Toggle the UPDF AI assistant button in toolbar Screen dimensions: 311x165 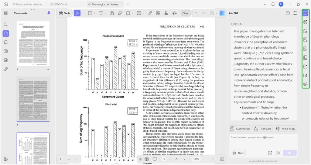tap(222, 13)
